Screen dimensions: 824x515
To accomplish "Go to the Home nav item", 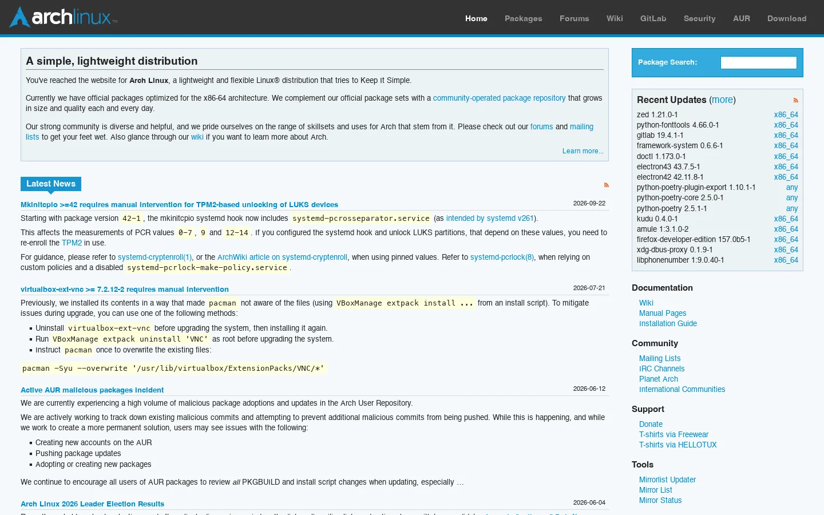I will (476, 18).
